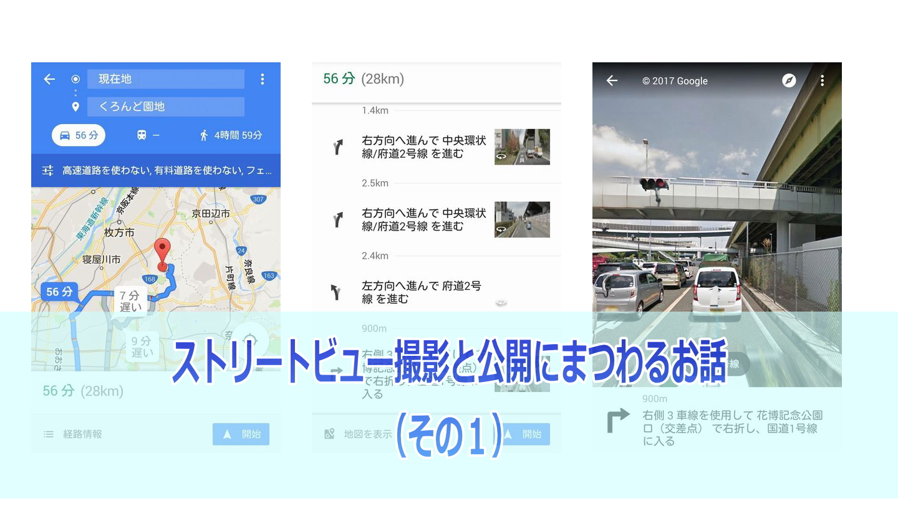Tap 開始 in the steps list screen
898x511 pixels.
click(x=521, y=434)
